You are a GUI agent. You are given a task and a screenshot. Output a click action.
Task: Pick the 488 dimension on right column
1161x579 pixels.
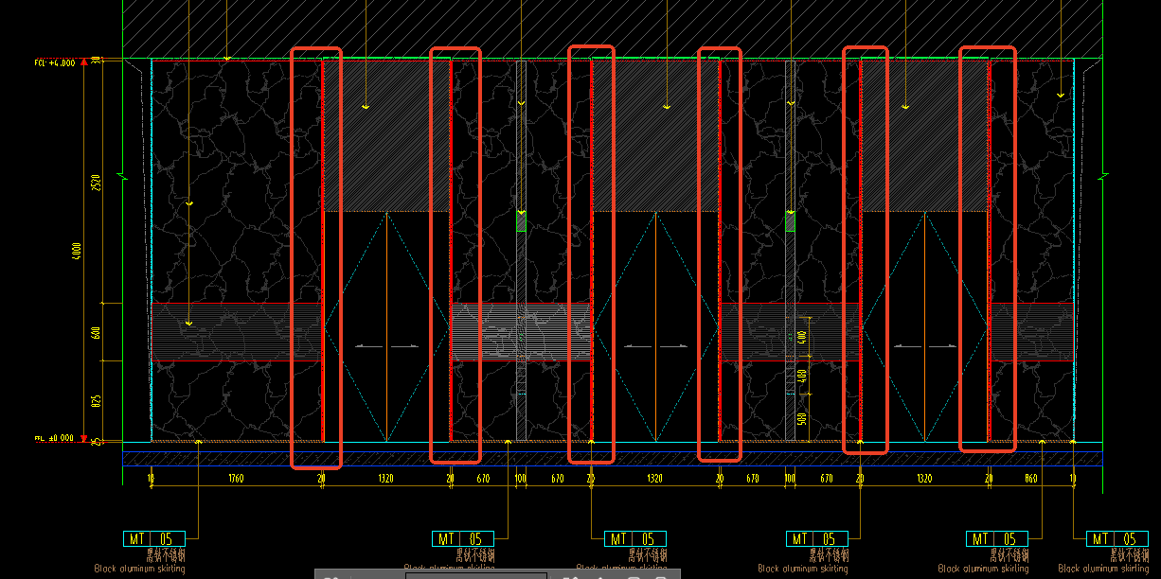[x=802, y=377]
